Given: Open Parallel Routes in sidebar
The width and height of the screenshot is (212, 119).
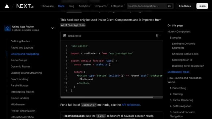Looking at the screenshot, I should point(20,86).
